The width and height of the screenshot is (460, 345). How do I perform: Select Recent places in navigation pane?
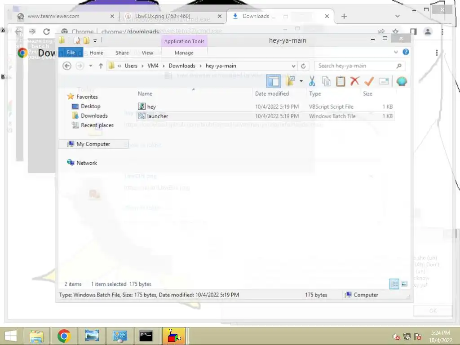[x=97, y=125]
